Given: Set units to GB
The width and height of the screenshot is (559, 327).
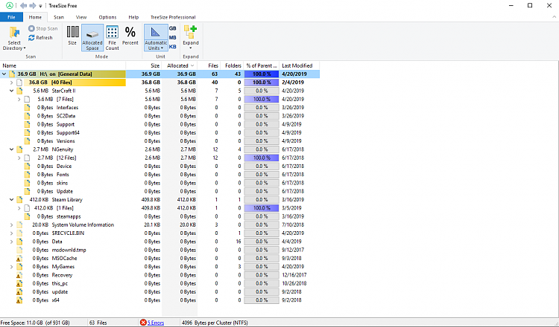Looking at the screenshot, I should (173, 28).
